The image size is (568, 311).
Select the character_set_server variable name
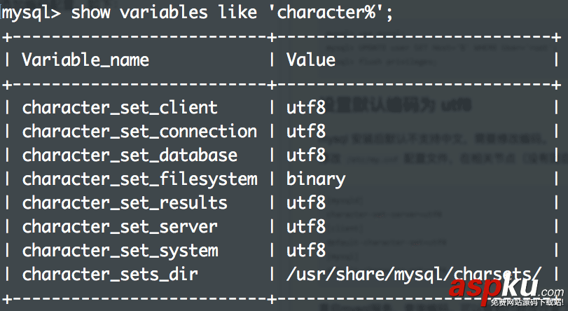[120, 227]
